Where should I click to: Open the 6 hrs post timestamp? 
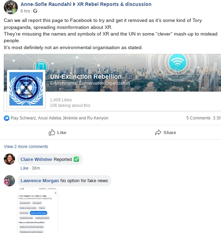tap(25, 11)
